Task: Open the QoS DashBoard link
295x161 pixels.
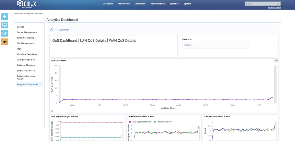Action: 65,40
